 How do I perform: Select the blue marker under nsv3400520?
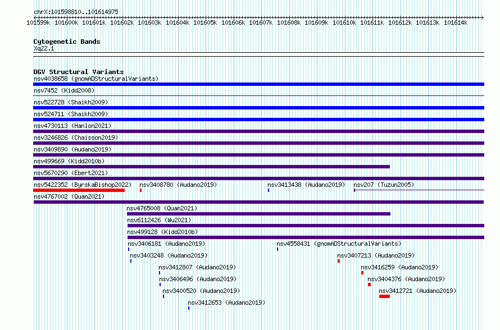163,296
